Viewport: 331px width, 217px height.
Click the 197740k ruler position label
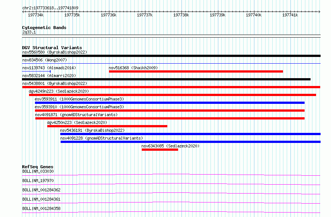tap(254, 15)
